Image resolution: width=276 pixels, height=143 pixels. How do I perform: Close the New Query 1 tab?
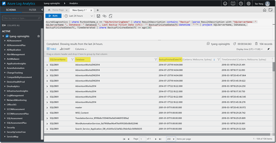[91, 10]
